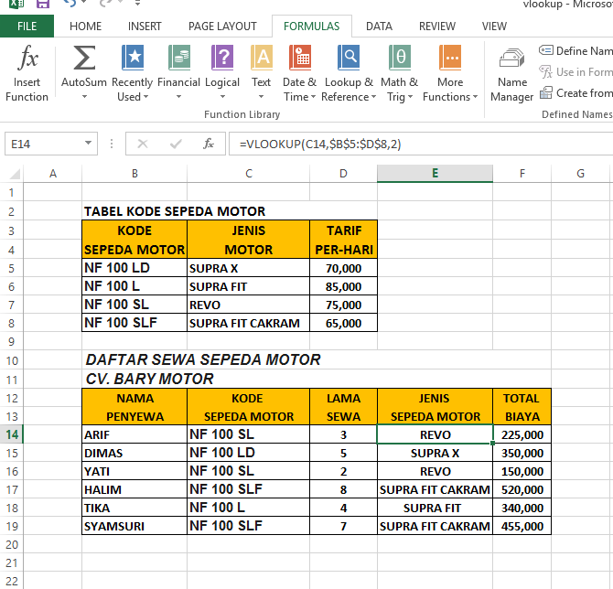The width and height of the screenshot is (613, 589).
Task: Select the CV. BARY MOTOR title cell
Action: click(149, 379)
